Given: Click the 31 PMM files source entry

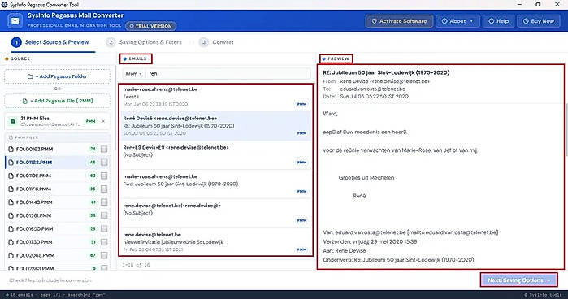Looking at the screenshot, I should click(x=57, y=121).
